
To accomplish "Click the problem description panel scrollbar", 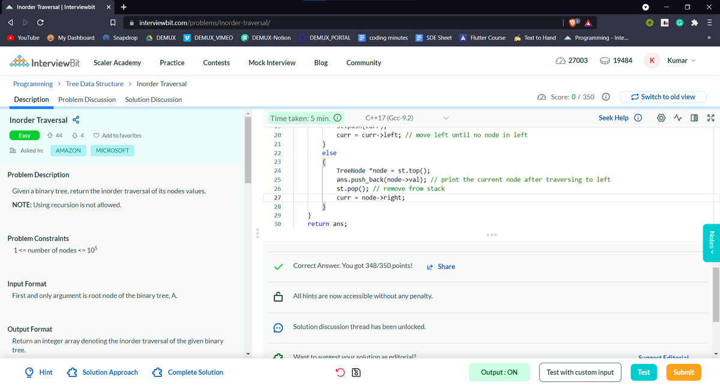I will (248, 151).
